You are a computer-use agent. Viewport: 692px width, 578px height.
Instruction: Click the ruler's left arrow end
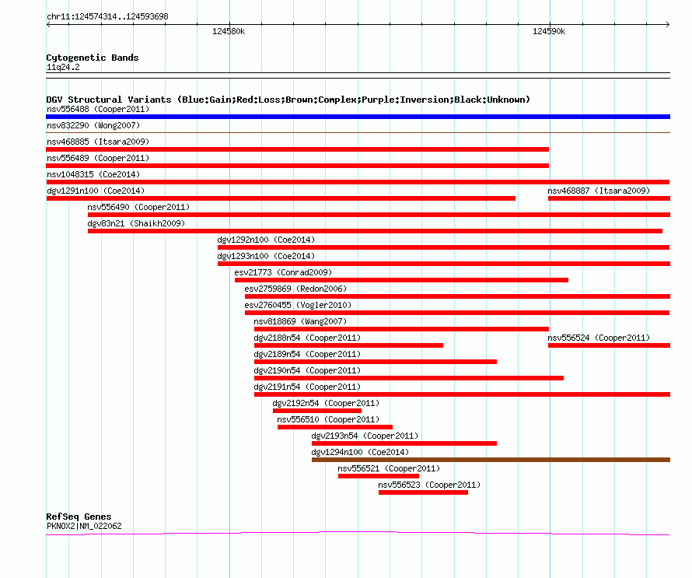(x=48, y=24)
